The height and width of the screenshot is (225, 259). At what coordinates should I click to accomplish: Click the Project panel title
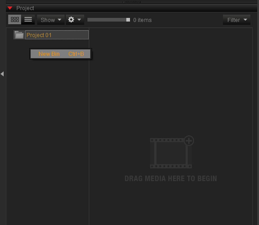(x=25, y=8)
